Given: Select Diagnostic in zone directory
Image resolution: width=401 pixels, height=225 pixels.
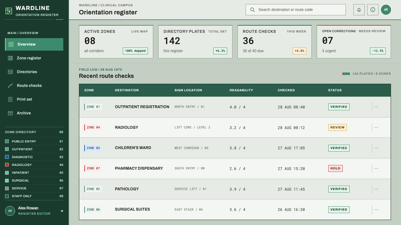Looking at the screenshot, I should (x=34, y=157).
